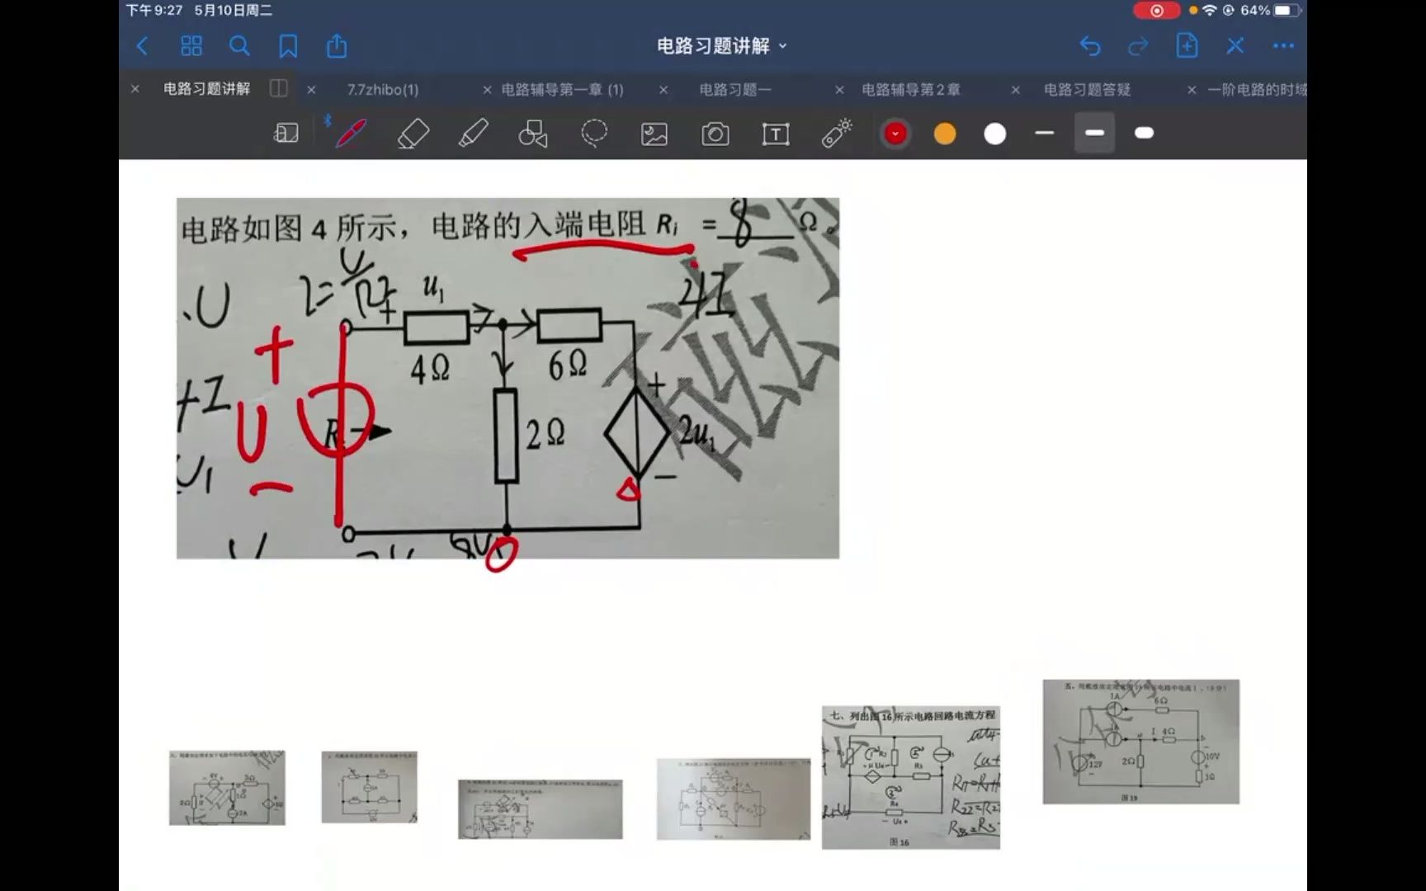Select the Pen tool

click(x=351, y=134)
